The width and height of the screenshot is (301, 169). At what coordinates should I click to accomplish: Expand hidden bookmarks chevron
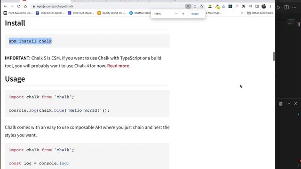(242, 13)
